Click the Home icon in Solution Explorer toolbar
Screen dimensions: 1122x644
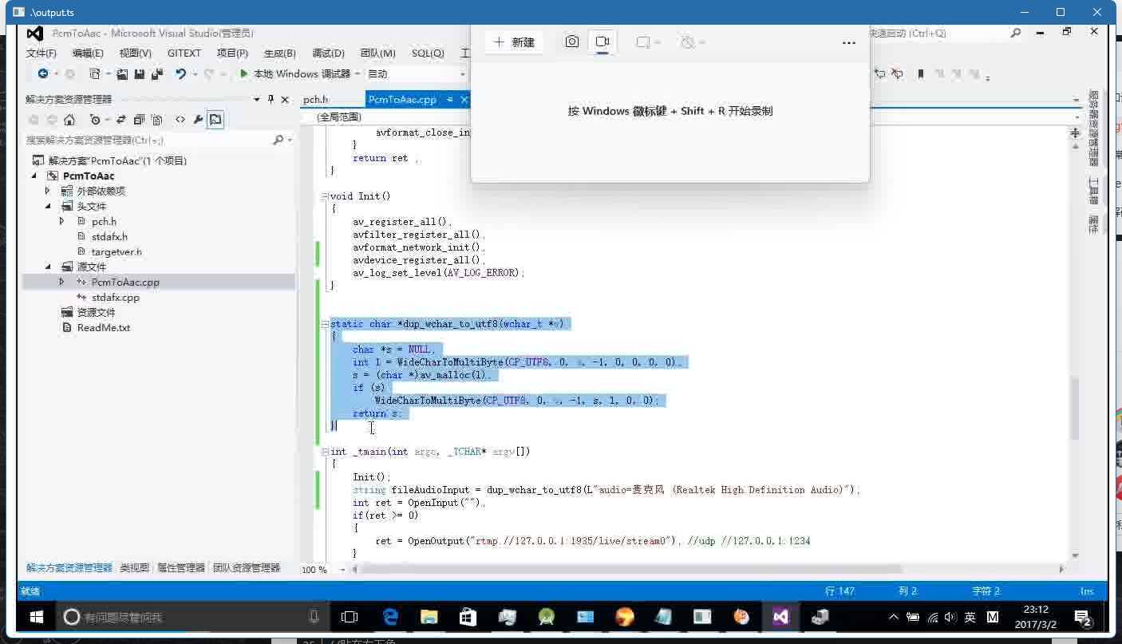tap(69, 120)
